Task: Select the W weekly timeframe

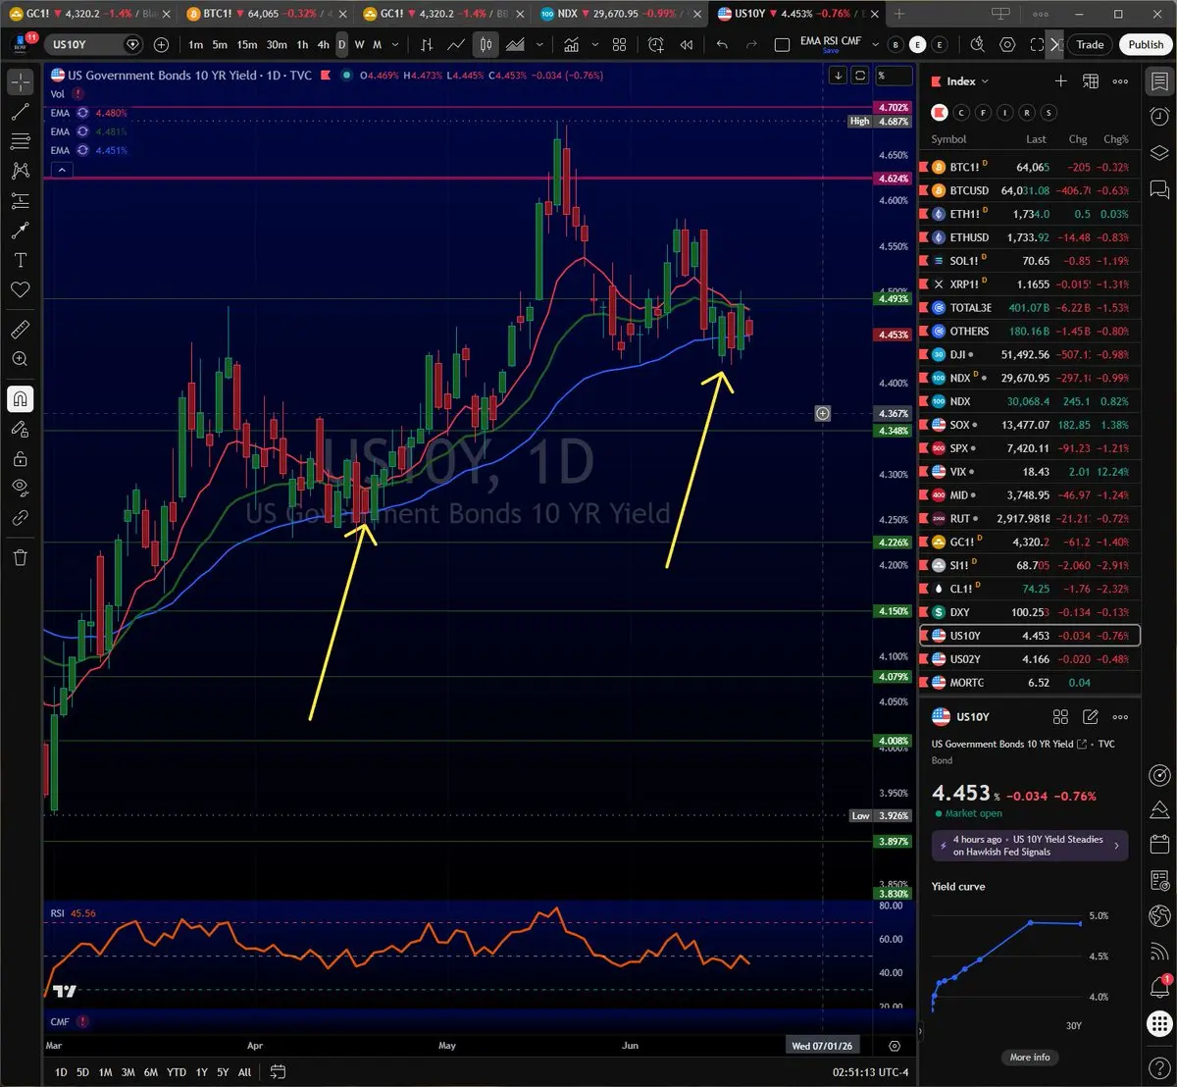Action: click(x=359, y=45)
